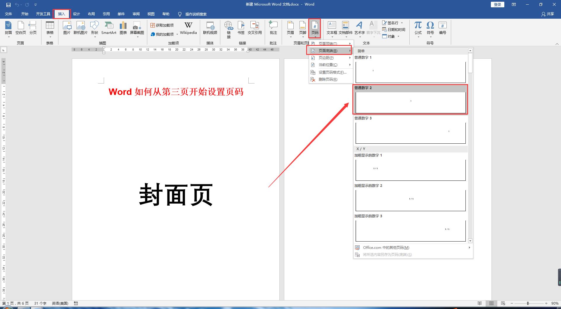The height and width of the screenshot is (309, 561).
Task: Switch to the 设计 ribbon tab
Action: tap(76, 14)
